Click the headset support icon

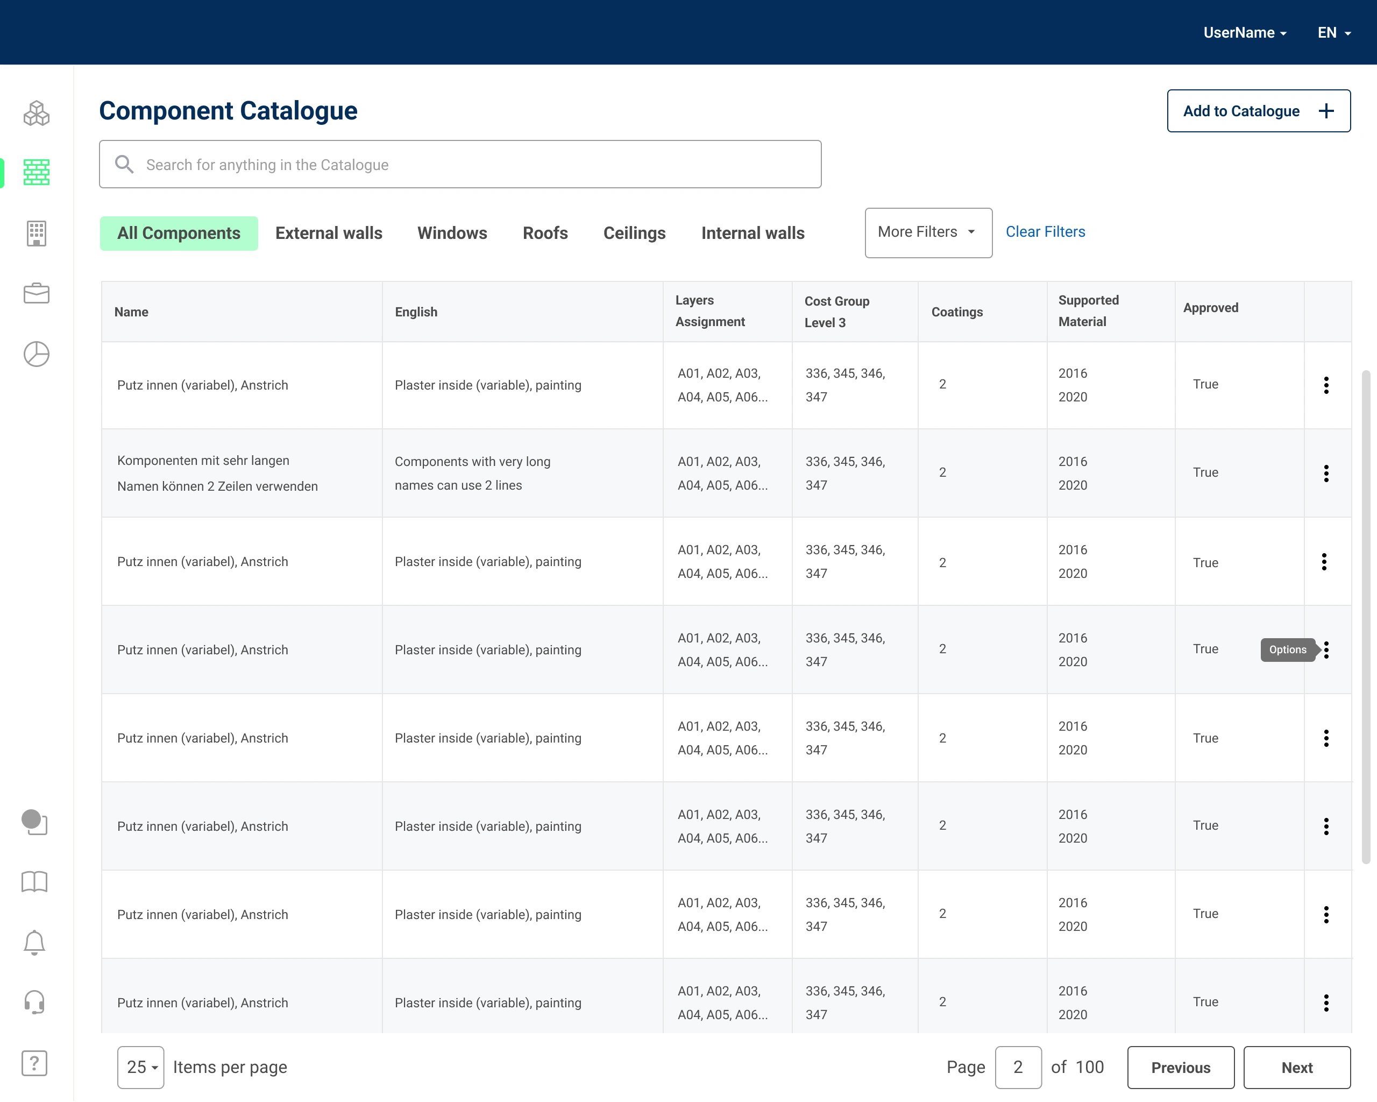tap(34, 1002)
